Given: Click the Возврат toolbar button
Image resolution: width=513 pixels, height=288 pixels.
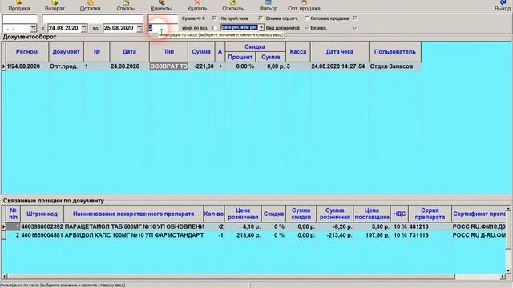Looking at the screenshot, I should (55, 6).
